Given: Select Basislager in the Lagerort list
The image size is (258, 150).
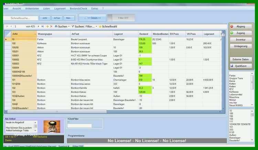Looking at the screenshot, I should coord(235,138).
